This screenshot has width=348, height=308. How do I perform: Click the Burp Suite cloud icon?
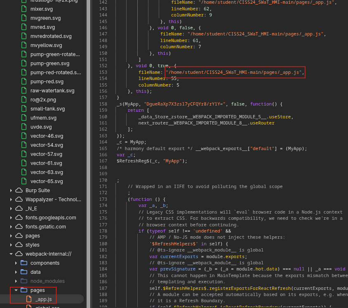[x=19, y=190]
